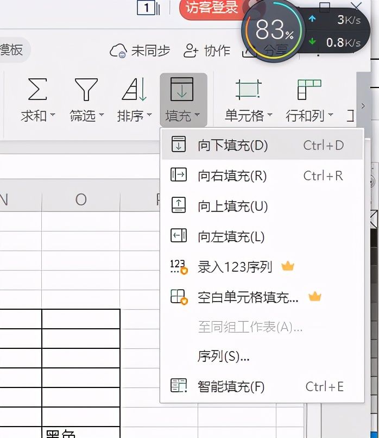Click the Fill (填充) toolbar icon
379x438 pixels.
pyautogui.click(x=182, y=89)
